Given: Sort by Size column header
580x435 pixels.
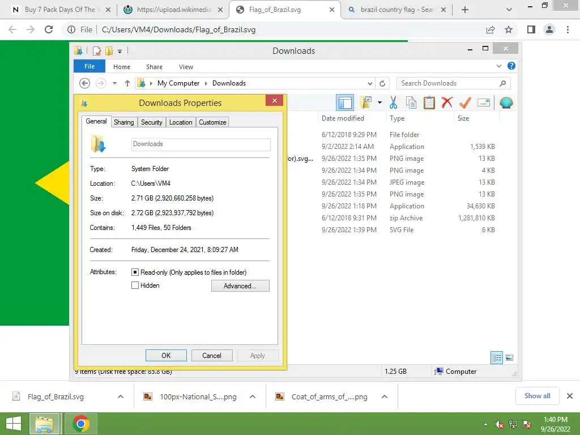Looking at the screenshot, I should tap(463, 118).
